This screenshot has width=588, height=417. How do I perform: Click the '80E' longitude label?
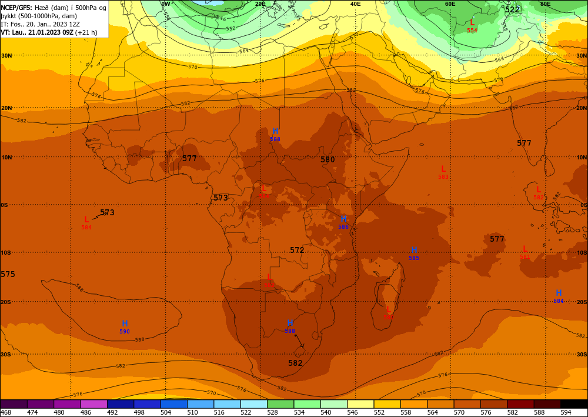click(546, 4)
